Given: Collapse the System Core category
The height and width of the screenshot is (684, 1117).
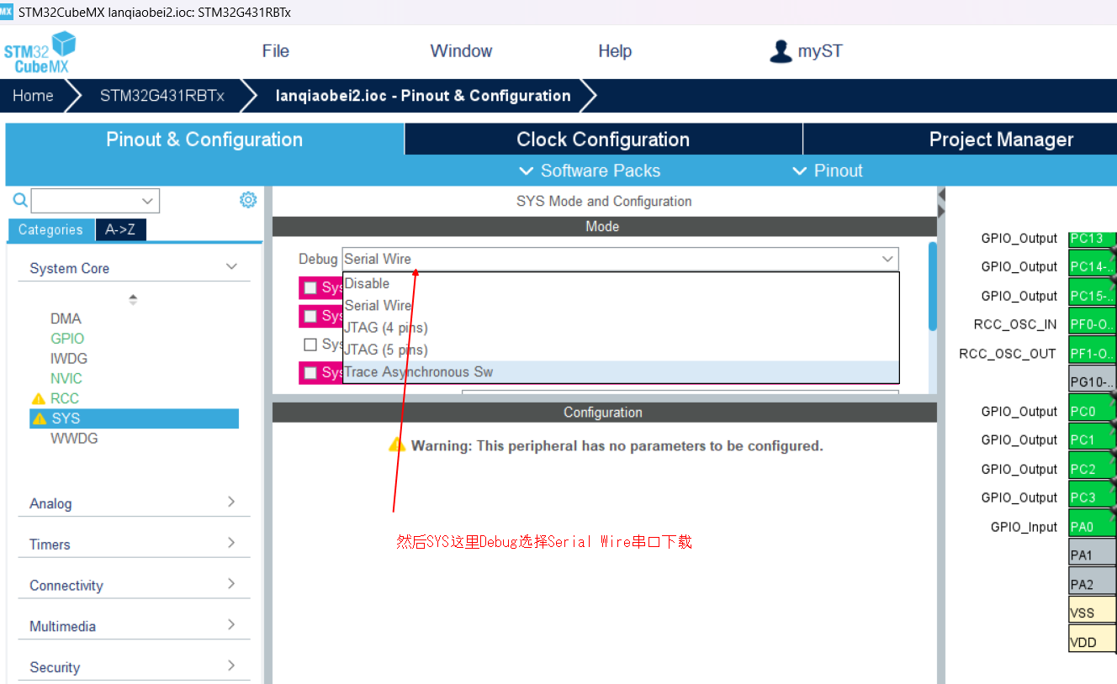Looking at the screenshot, I should [134, 268].
